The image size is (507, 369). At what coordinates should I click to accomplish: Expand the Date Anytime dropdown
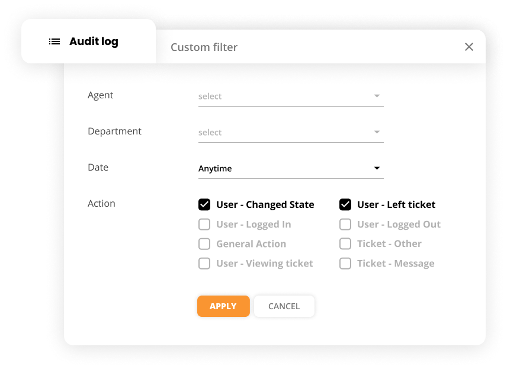click(x=376, y=168)
